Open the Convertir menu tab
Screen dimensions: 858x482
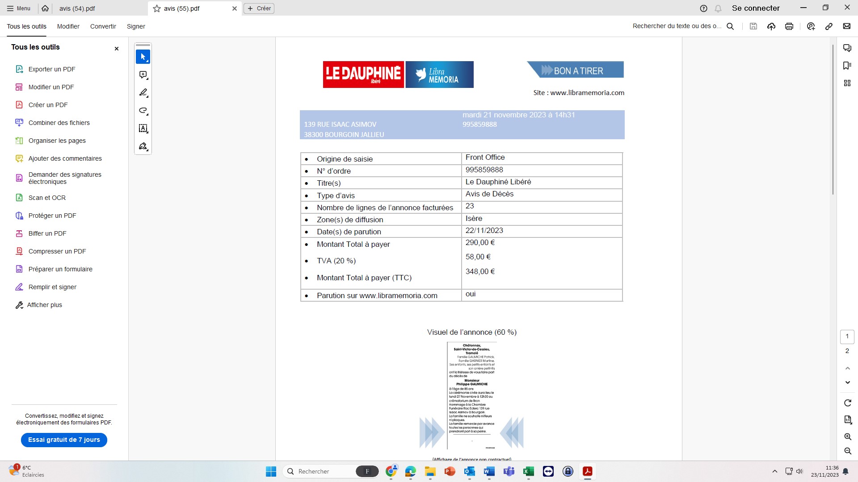tap(103, 26)
